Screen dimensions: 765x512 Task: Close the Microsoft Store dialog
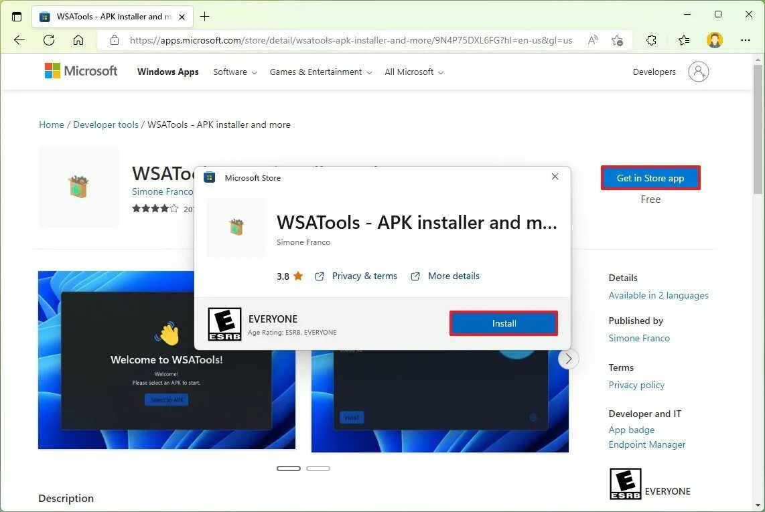click(x=555, y=177)
